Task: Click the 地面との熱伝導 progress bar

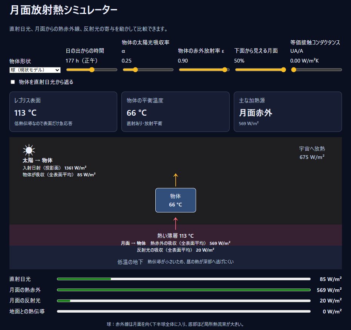Action: point(184,312)
